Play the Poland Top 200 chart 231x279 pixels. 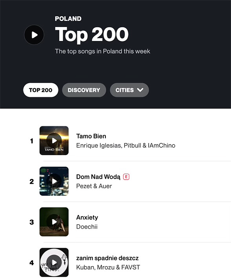34,35
